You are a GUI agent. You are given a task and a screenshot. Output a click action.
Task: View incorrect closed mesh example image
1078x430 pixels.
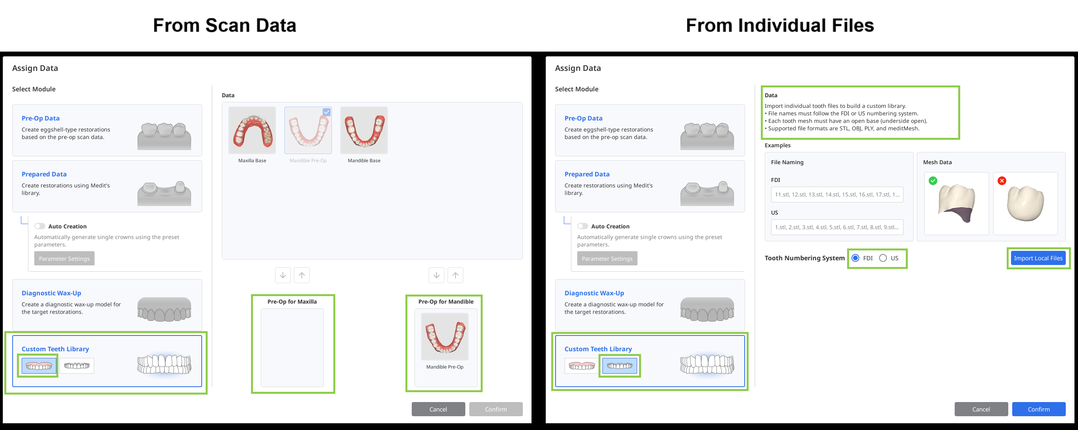click(1025, 204)
